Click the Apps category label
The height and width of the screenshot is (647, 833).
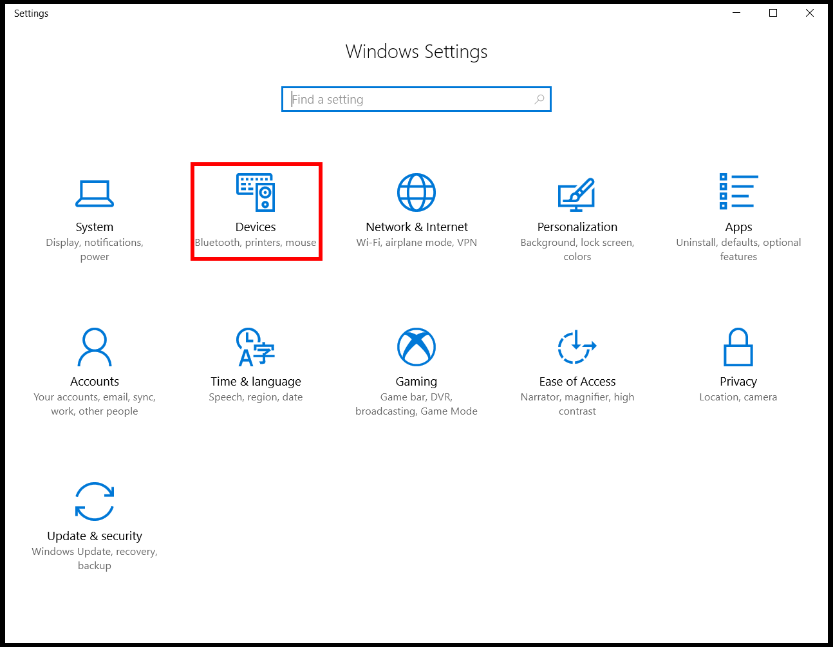point(738,227)
